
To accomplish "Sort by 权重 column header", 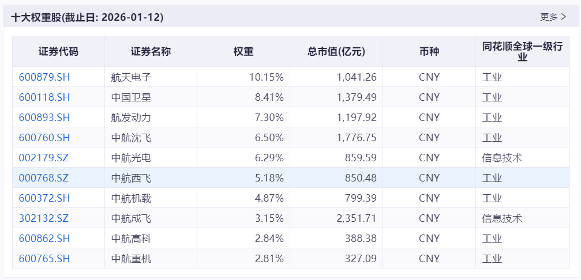I will pos(243,52).
